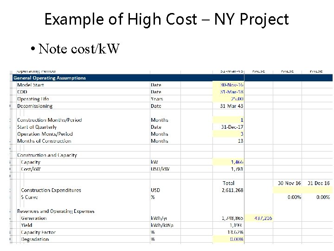Select the Cost/kW value '1,781'
The image size is (334, 251).
coord(237,169)
